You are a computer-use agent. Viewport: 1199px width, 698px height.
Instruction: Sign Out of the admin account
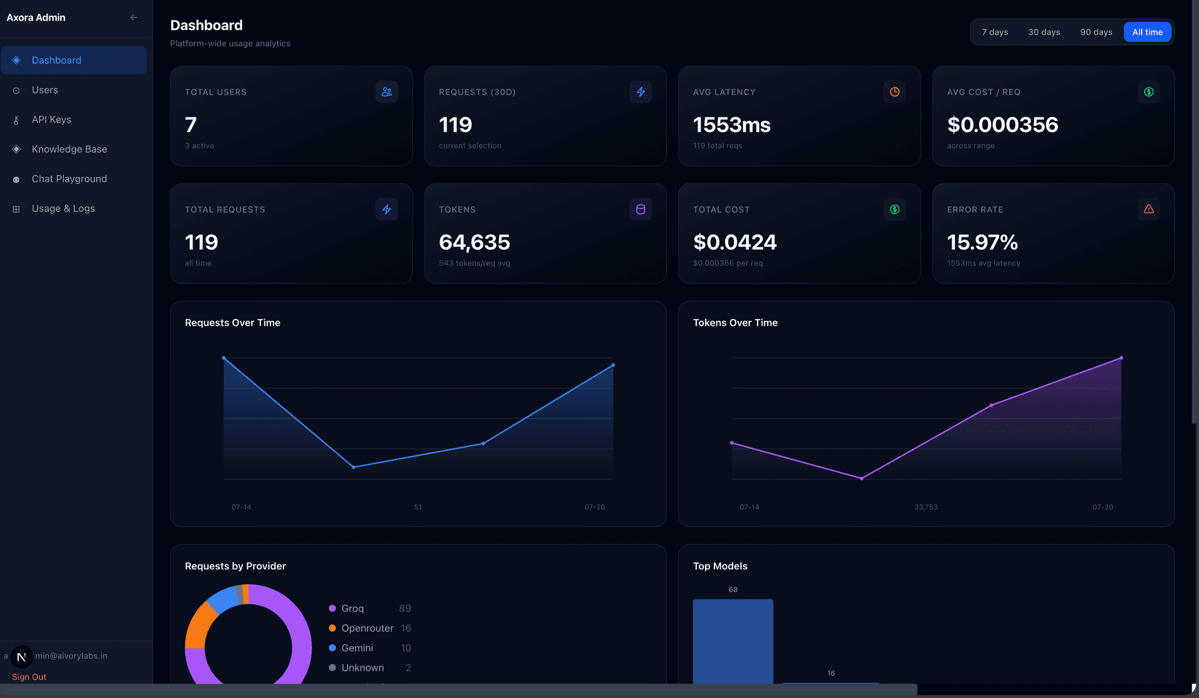[x=29, y=677]
